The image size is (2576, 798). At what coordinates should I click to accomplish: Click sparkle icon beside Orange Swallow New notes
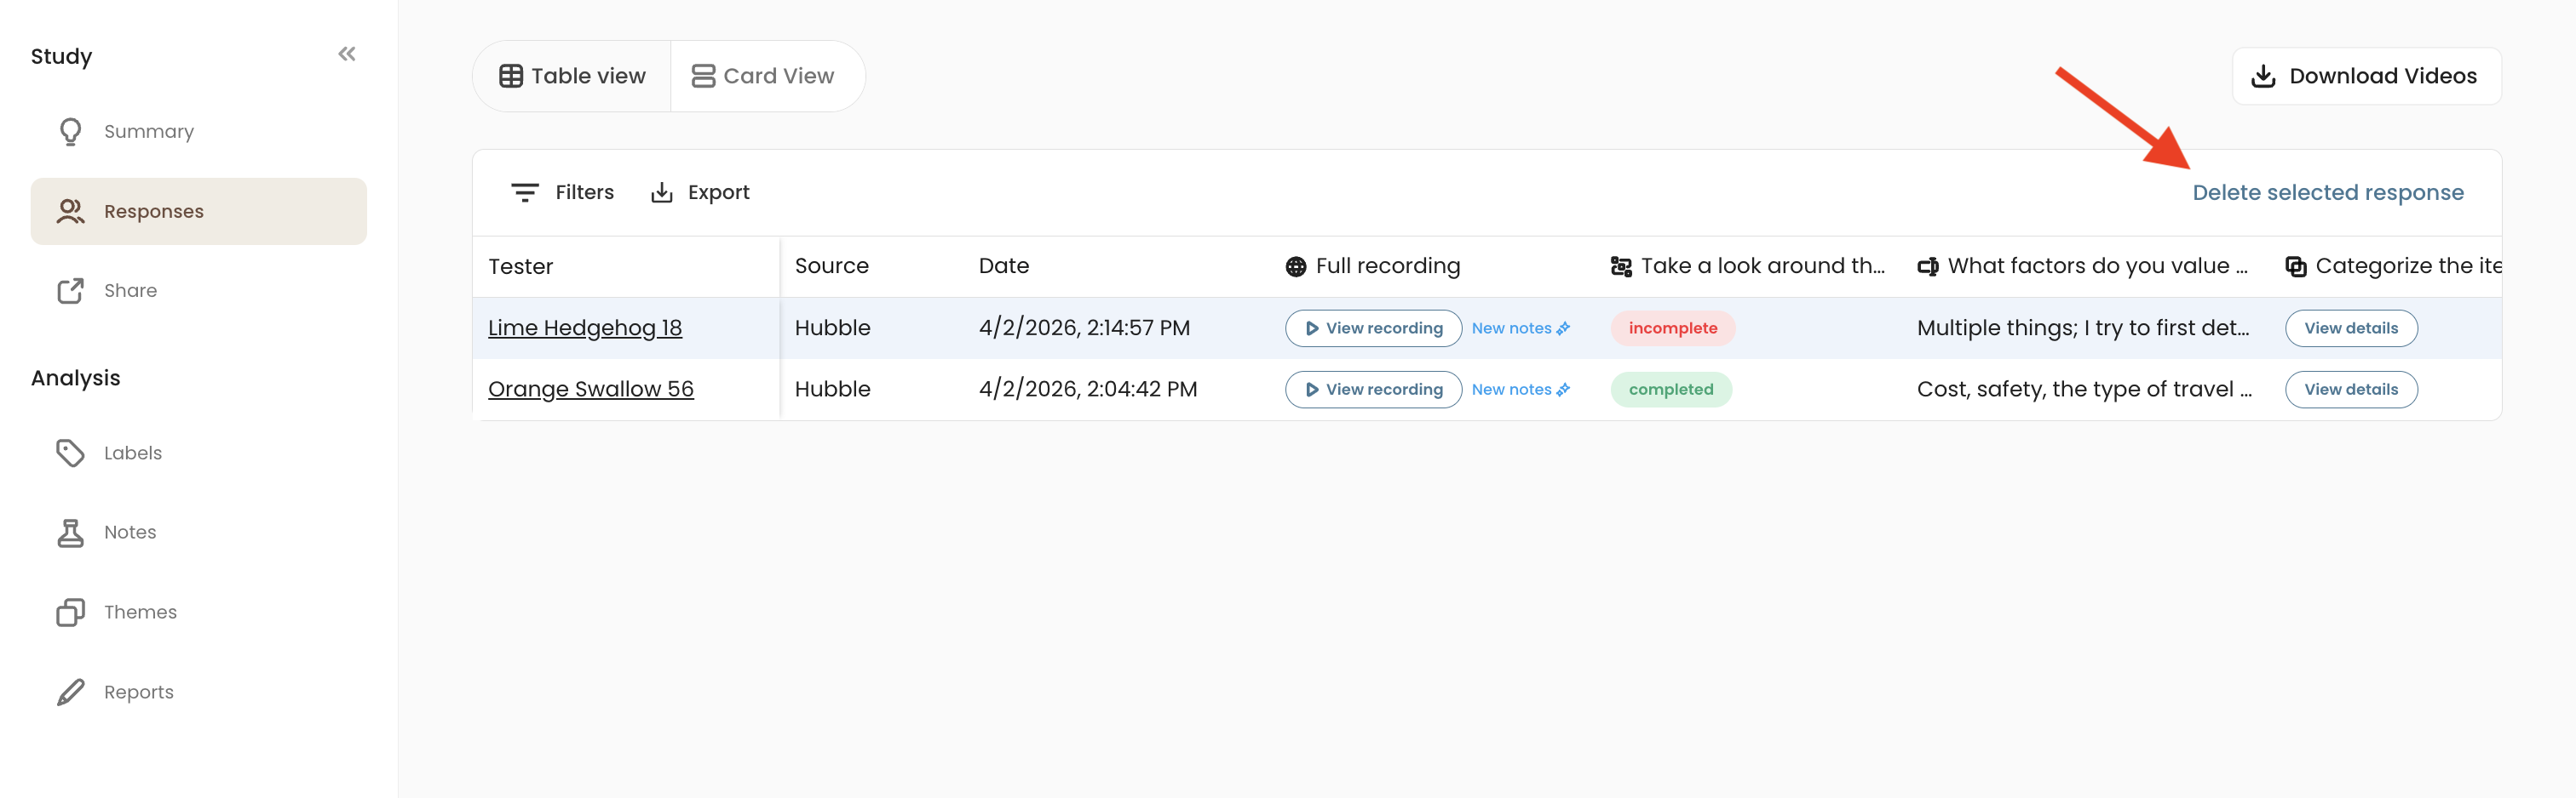(1563, 390)
